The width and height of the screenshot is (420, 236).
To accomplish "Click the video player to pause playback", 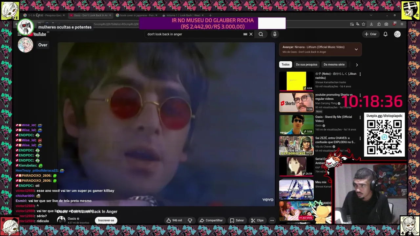I will [x=166, y=124].
